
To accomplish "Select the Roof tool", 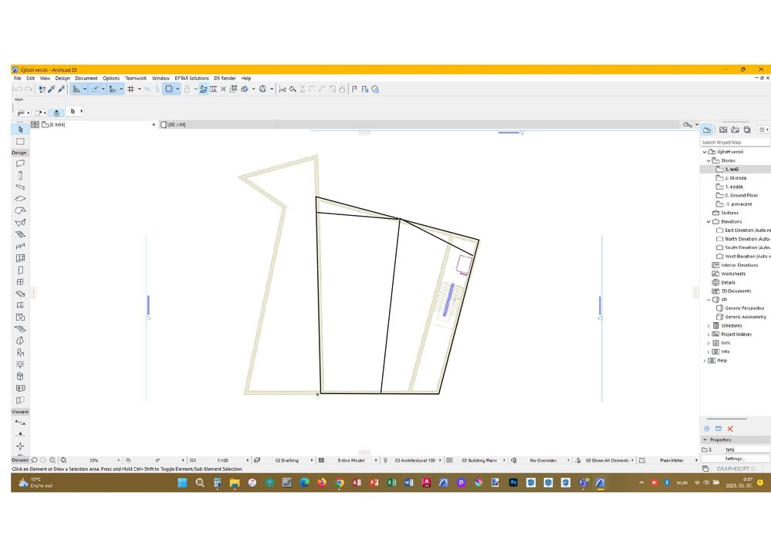I will 19,210.
